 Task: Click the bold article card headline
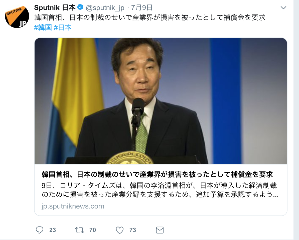pos(157,174)
